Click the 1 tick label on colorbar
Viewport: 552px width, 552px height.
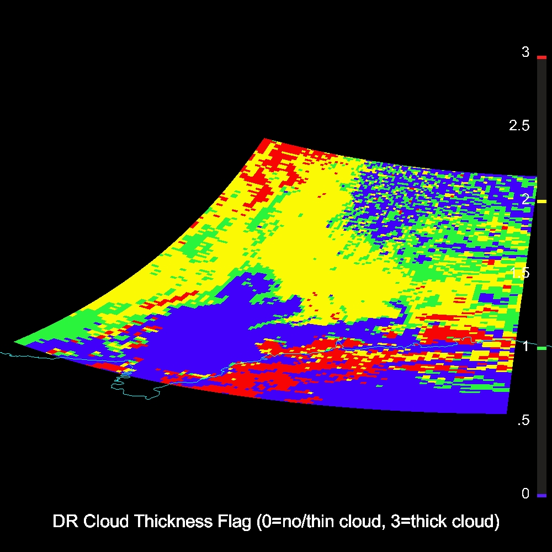[x=526, y=346]
